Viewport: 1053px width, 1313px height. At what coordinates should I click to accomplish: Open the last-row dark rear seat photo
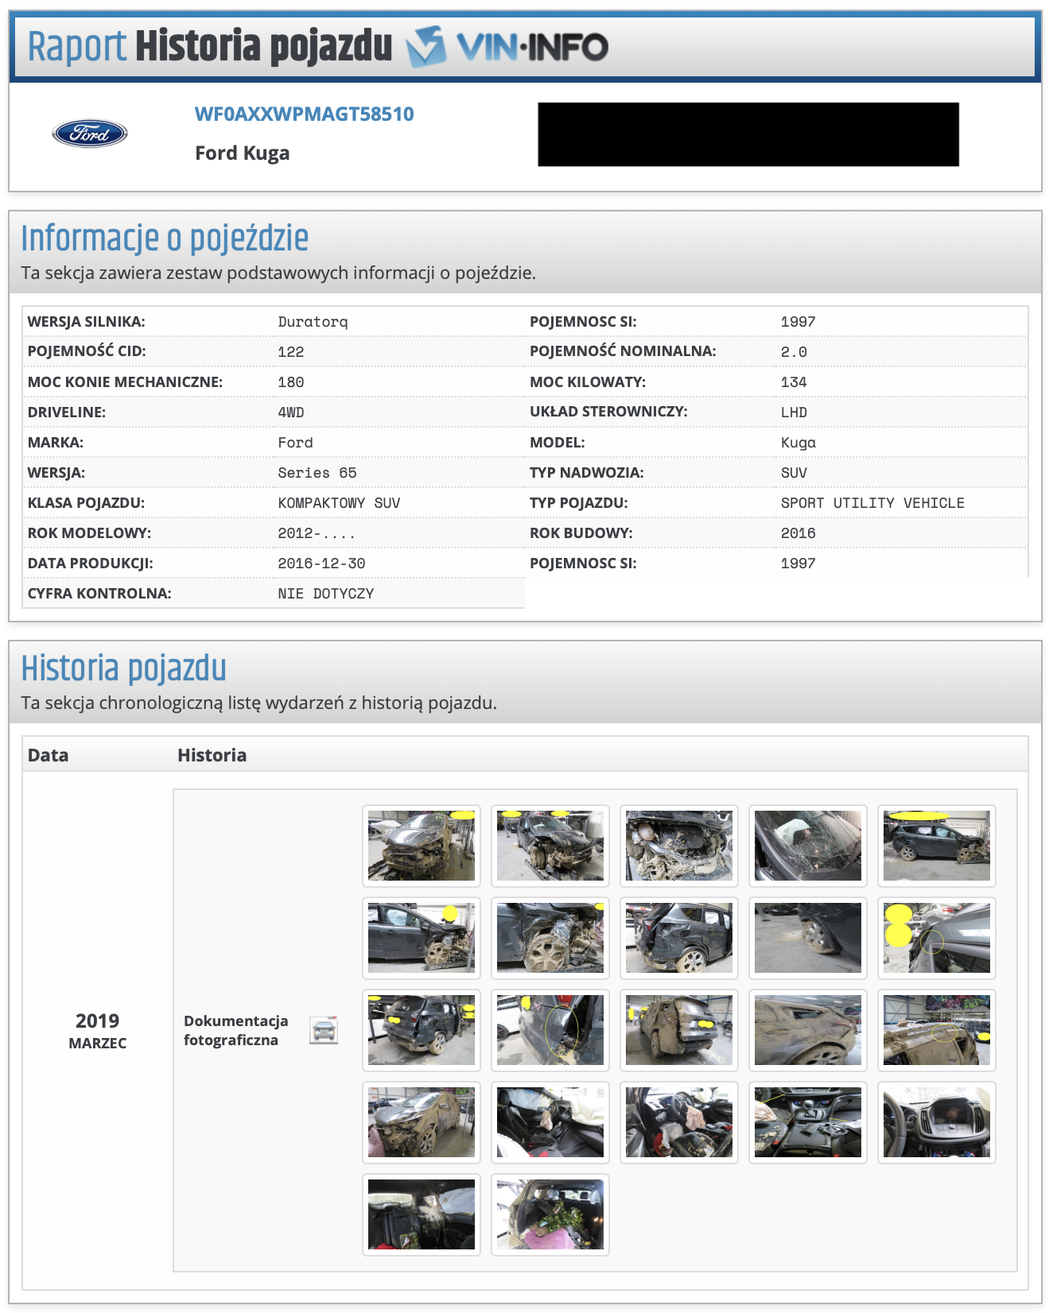pyautogui.click(x=421, y=1214)
